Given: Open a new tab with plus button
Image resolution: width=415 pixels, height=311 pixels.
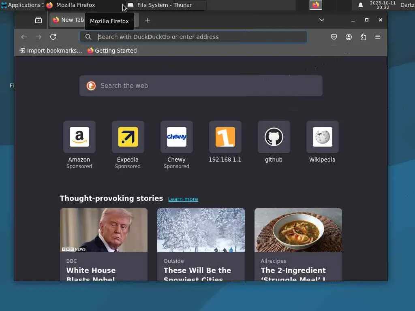Looking at the screenshot, I should pyautogui.click(x=148, y=20).
